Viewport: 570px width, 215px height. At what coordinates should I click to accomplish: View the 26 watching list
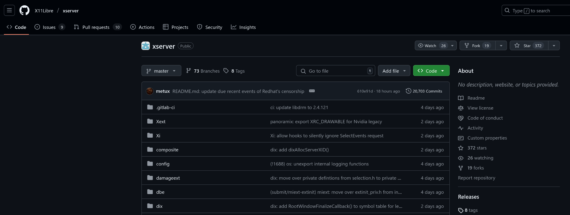[x=476, y=158]
